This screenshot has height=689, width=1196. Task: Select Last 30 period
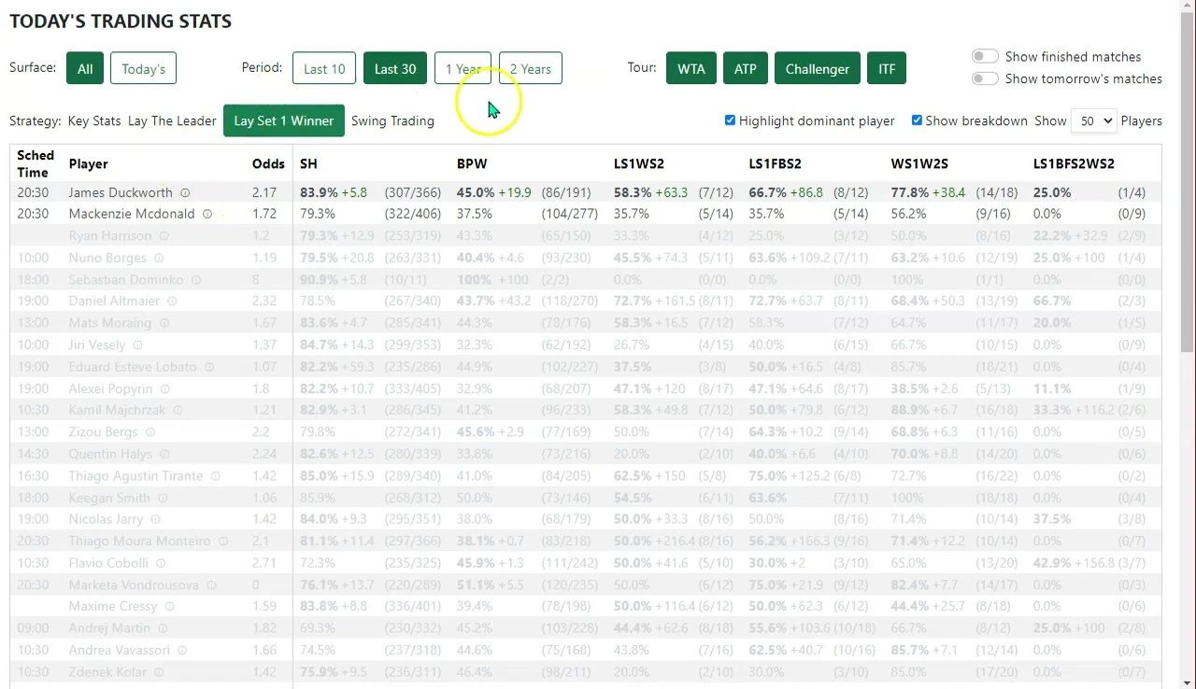point(395,68)
